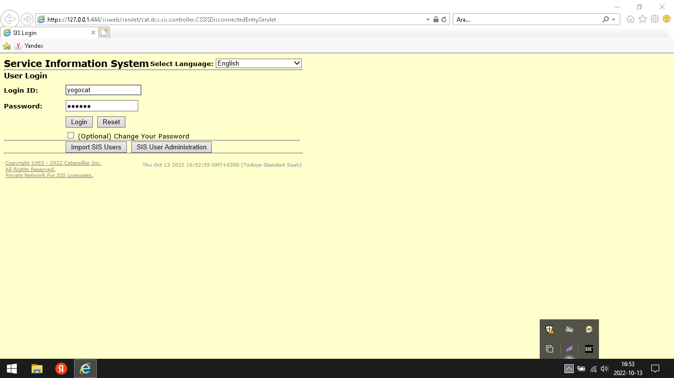This screenshot has width=674, height=378.
Task: Open the favorites star icon
Action: tap(642, 19)
